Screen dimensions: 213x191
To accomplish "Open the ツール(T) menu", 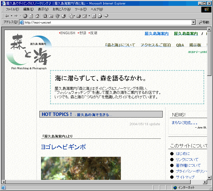I will pyautogui.click(x=81, y=9).
